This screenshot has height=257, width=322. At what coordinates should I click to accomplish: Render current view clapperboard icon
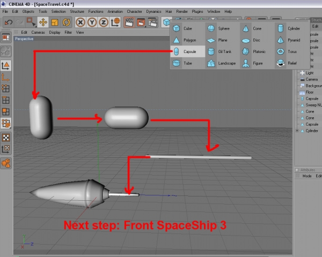tap(129, 22)
